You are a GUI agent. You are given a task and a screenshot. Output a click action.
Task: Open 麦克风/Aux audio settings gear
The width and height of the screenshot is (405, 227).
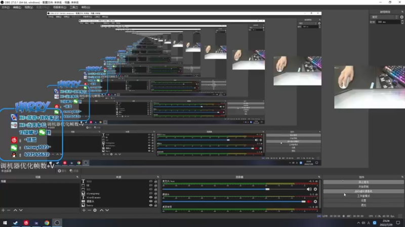tap(315, 189)
